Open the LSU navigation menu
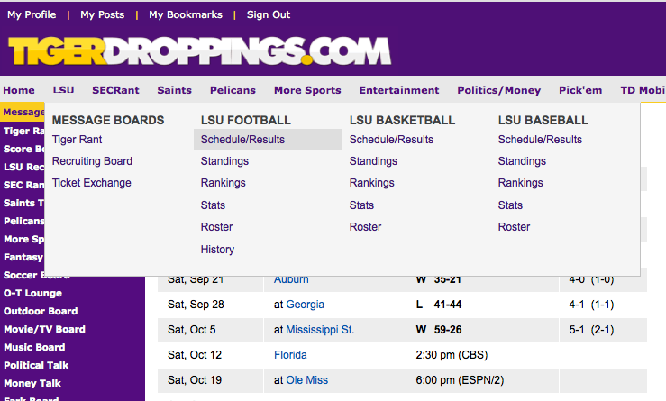This screenshot has height=401, width=666. [63, 90]
